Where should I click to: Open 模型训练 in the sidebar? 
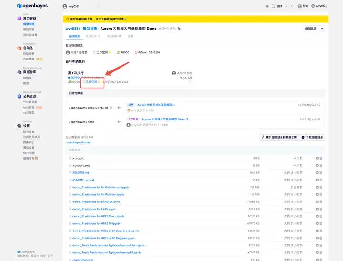point(29,24)
